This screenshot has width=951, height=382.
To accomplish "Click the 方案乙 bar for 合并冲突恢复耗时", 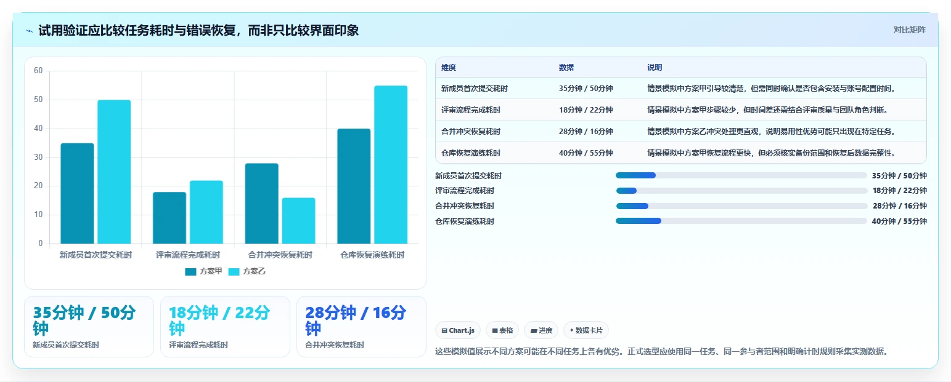I will (298, 220).
